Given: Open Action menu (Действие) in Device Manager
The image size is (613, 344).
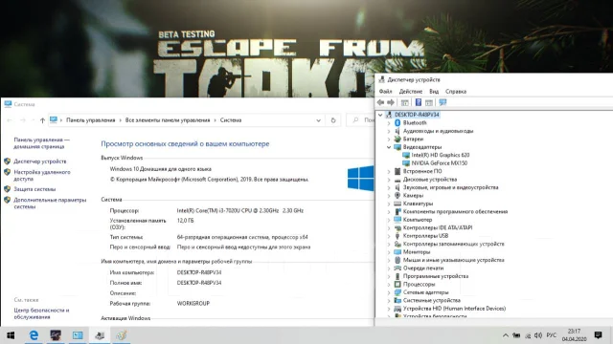Looking at the screenshot, I should [x=411, y=92].
